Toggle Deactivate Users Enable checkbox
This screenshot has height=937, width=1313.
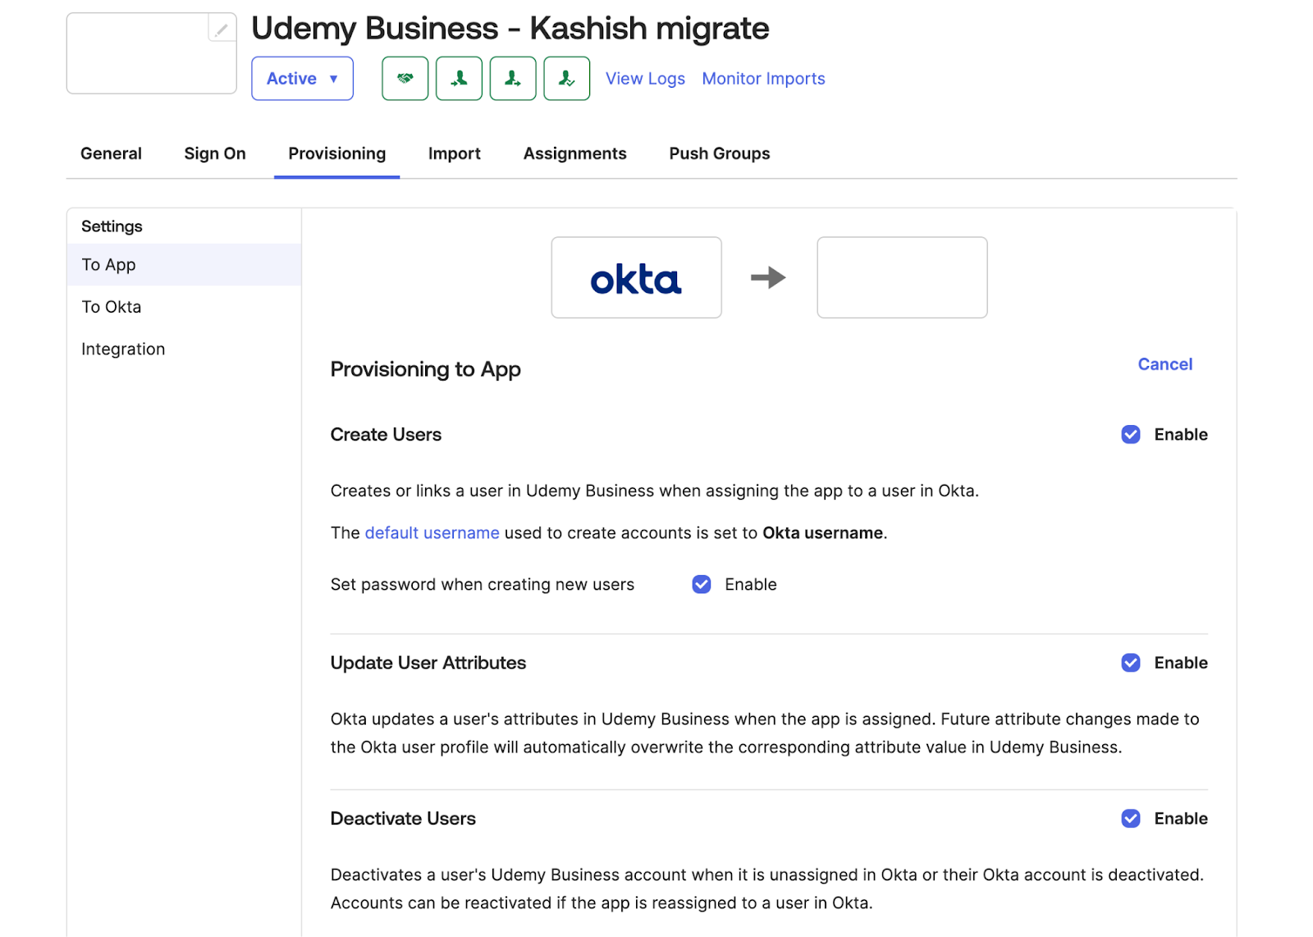[1131, 819]
